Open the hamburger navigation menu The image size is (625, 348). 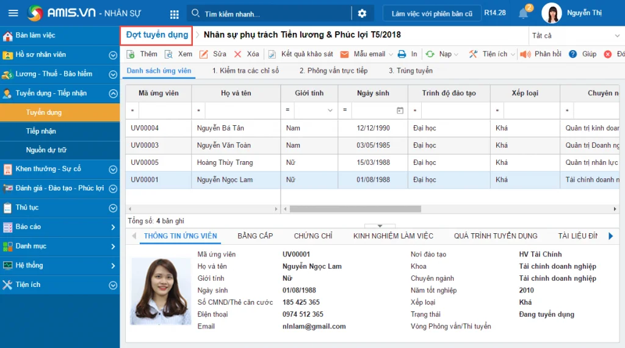13,13
